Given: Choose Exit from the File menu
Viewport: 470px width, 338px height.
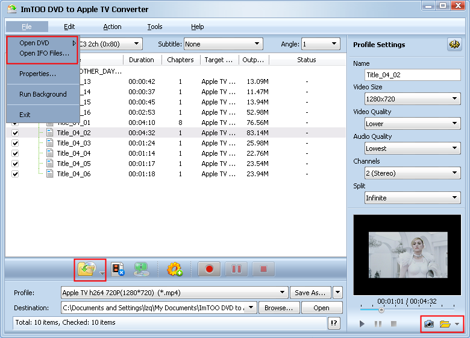Looking at the screenshot, I should 43,115.
